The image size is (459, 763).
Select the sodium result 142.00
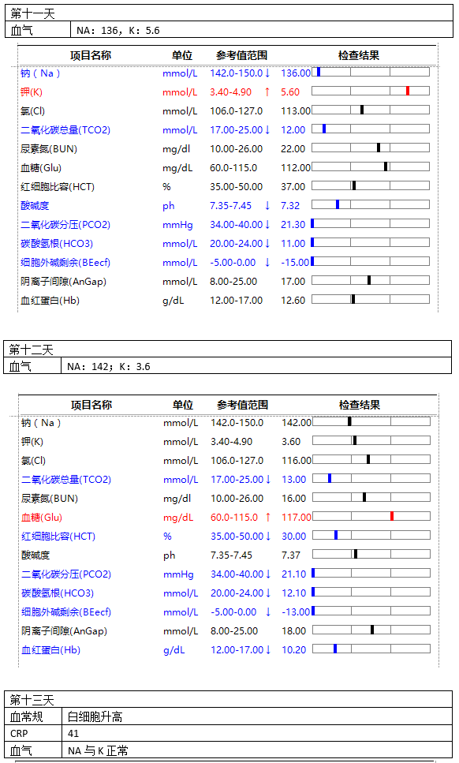click(x=297, y=423)
